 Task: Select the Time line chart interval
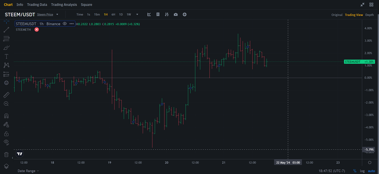pos(80,14)
